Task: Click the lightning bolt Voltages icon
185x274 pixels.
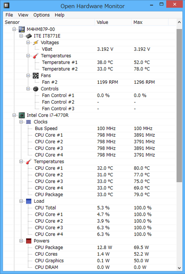Action: (36, 42)
